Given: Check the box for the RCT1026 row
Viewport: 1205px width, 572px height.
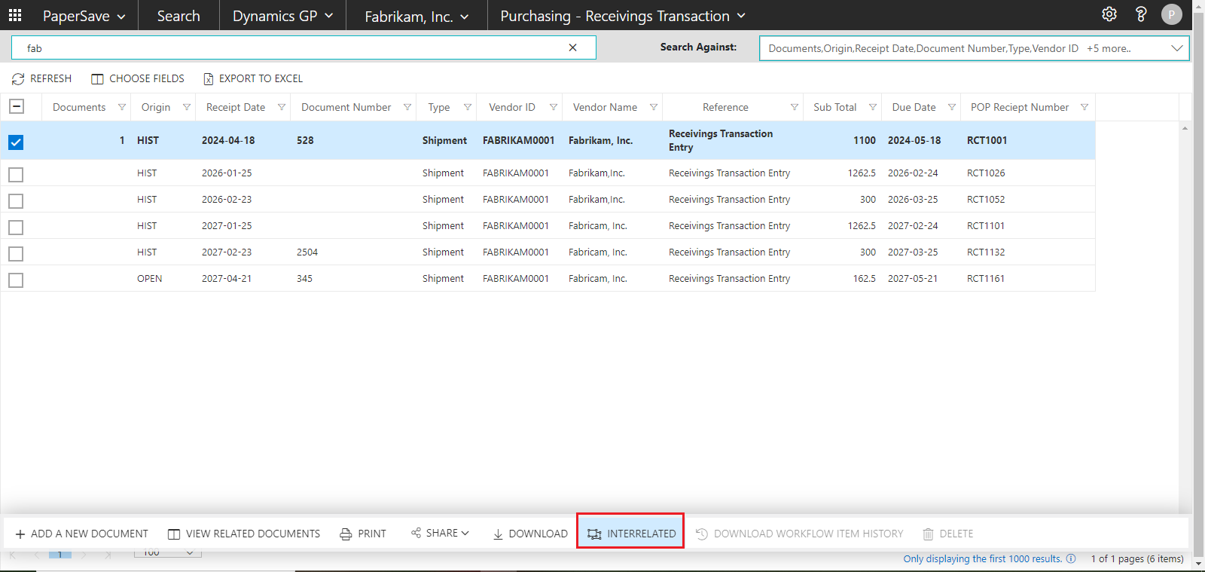Looking at the screenshot, I should (16, 175).
